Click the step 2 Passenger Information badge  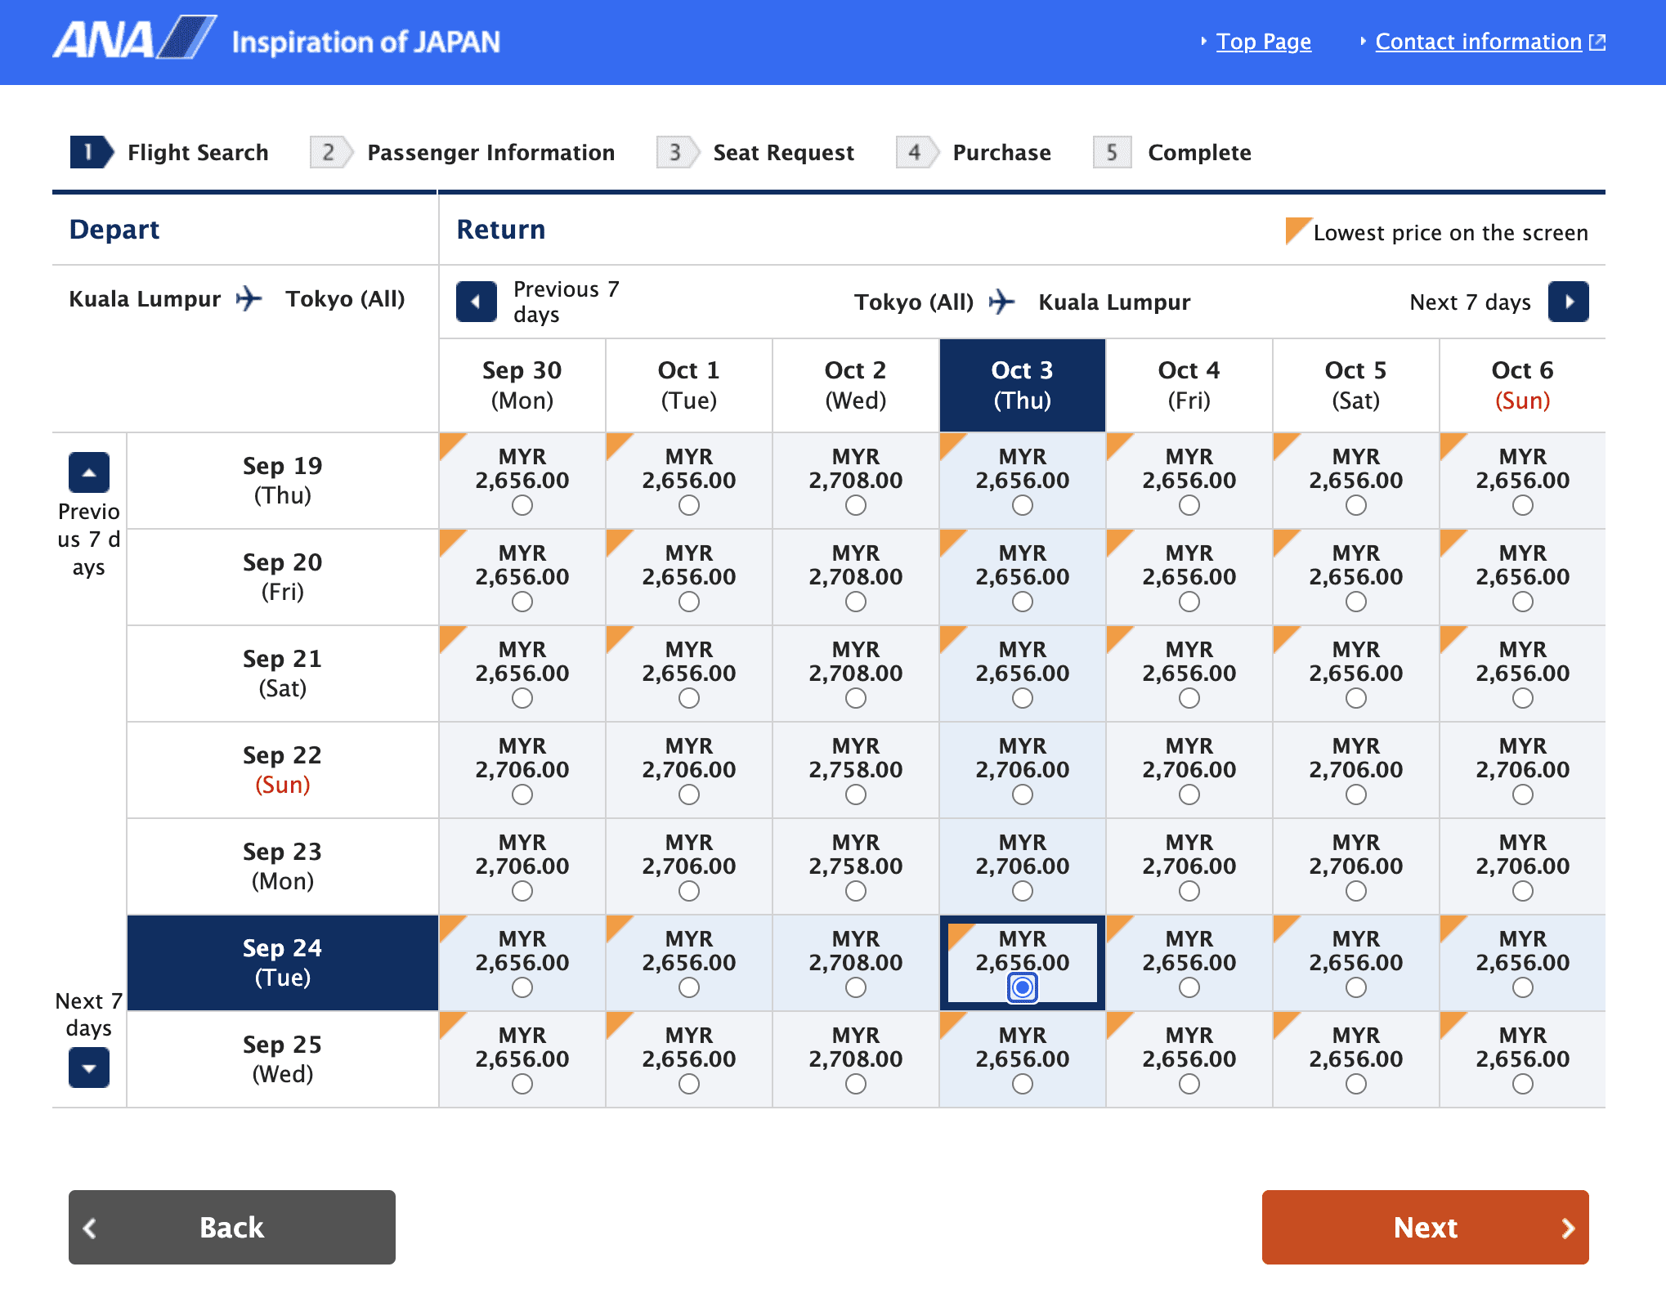click(x=329, y=152)
